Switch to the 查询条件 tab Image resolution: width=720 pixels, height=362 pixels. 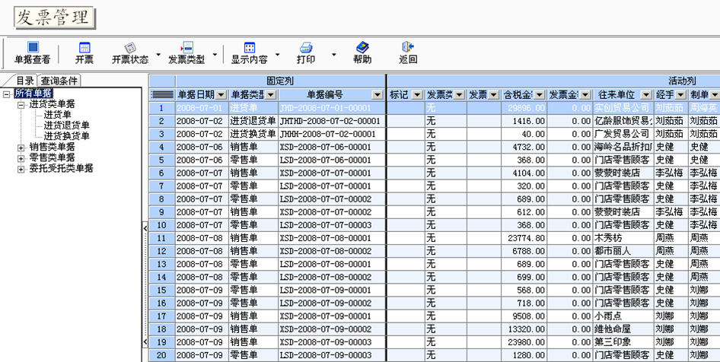coord(59,81)
